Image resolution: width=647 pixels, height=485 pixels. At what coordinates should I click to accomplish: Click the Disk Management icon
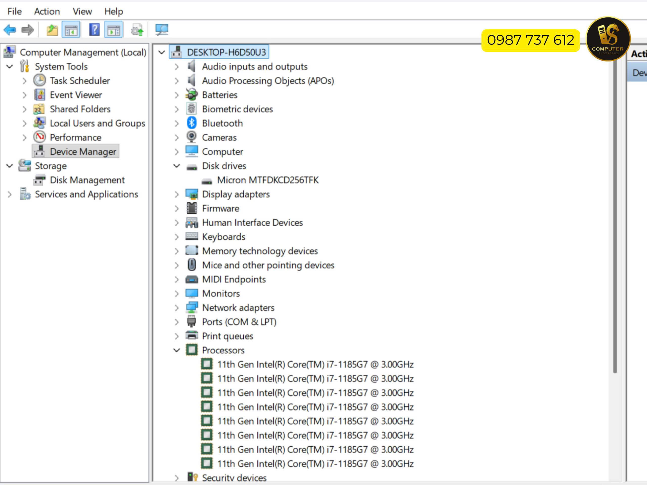pos(39,180)
